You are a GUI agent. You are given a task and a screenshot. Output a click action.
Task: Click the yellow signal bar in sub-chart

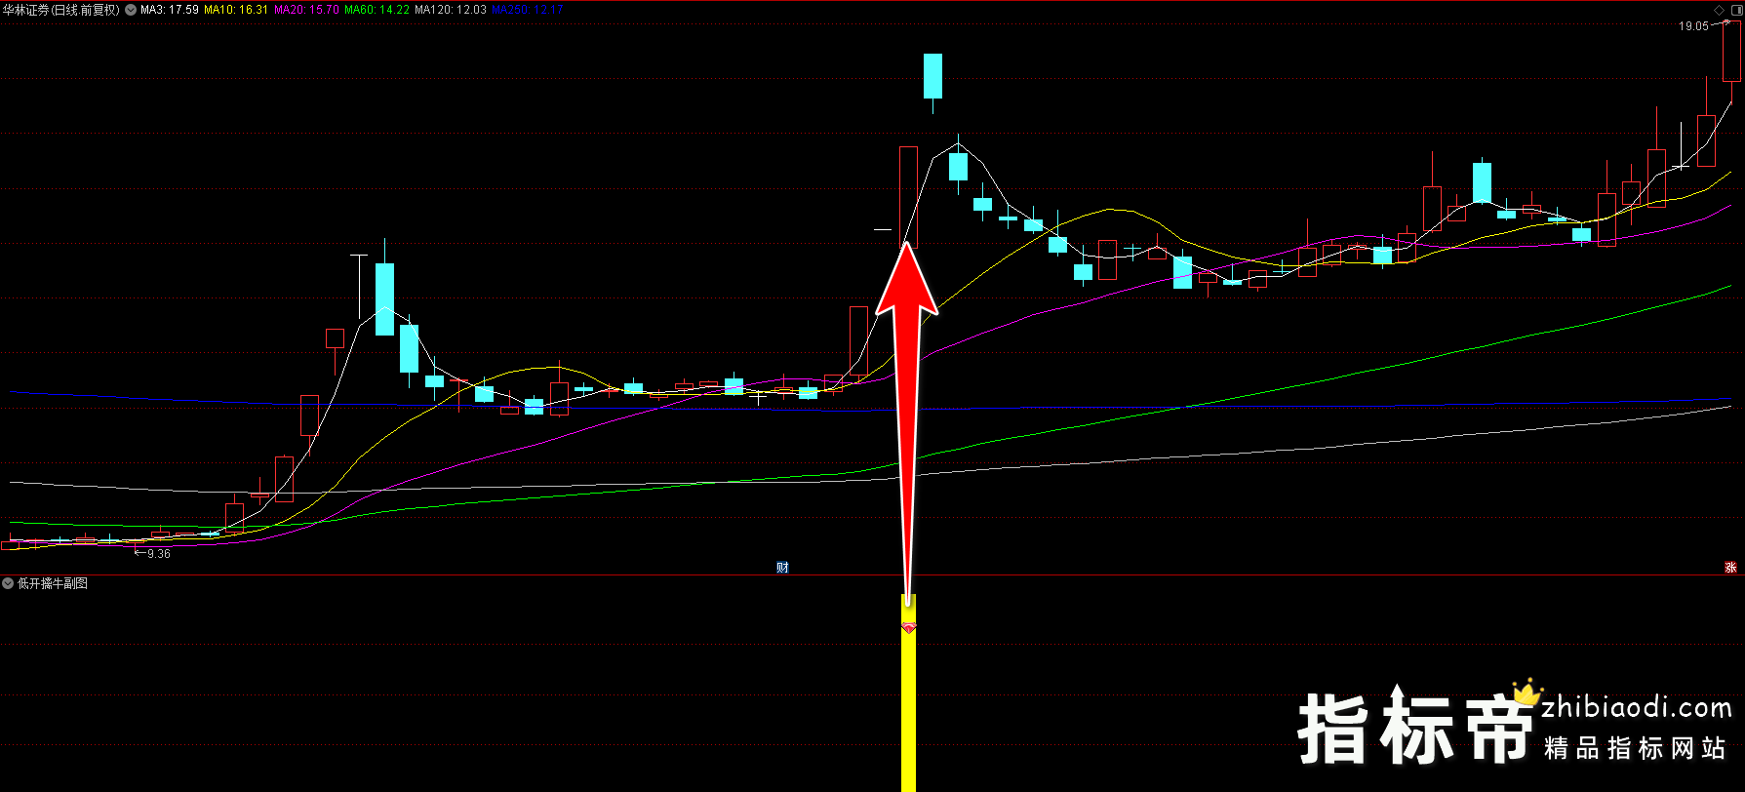tap(908, 694)
